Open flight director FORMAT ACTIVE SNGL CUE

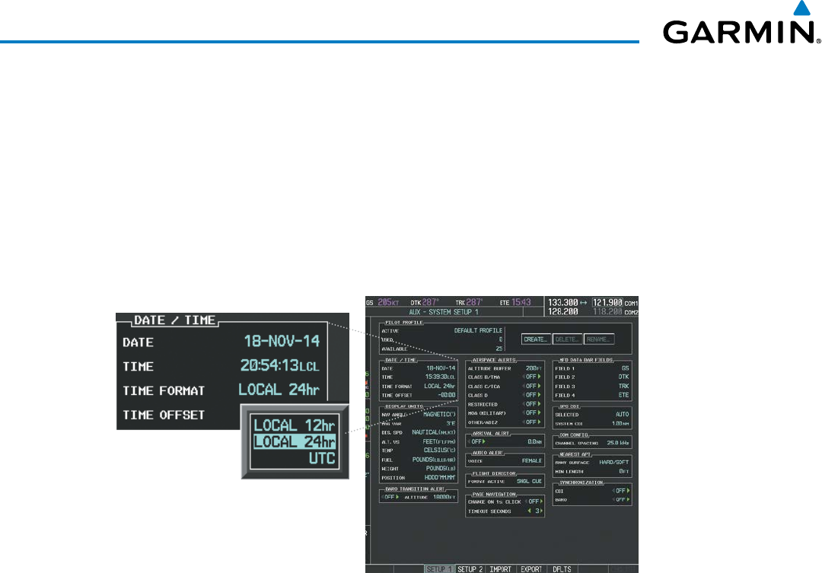[x=529, y=481]
